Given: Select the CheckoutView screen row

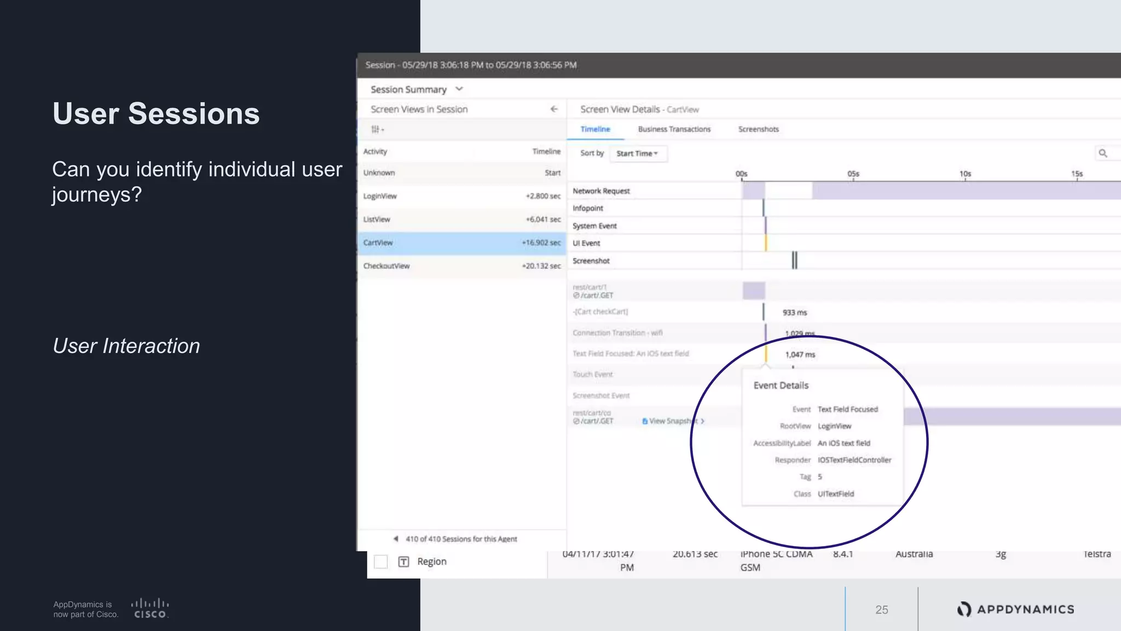Looking at the screenshot, I should (462, 266).
